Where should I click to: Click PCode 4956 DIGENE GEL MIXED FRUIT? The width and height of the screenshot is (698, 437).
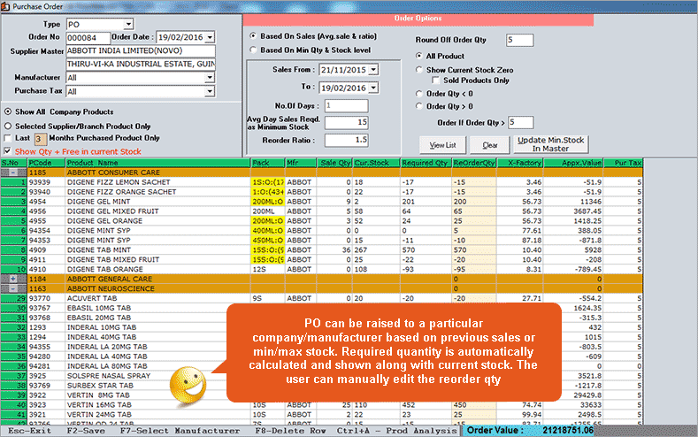(x=46, y=211)
